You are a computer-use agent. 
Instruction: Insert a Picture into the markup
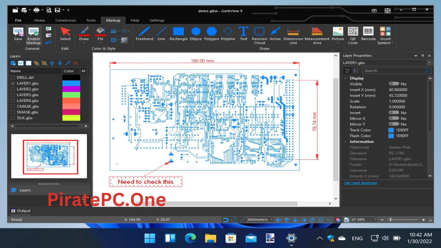(338, 34)
